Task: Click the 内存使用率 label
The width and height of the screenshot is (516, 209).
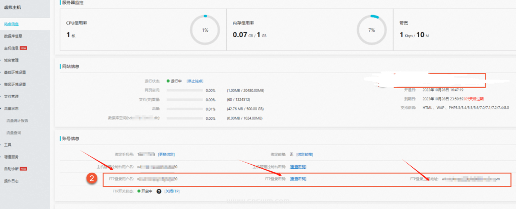Action: coord(243,23)
